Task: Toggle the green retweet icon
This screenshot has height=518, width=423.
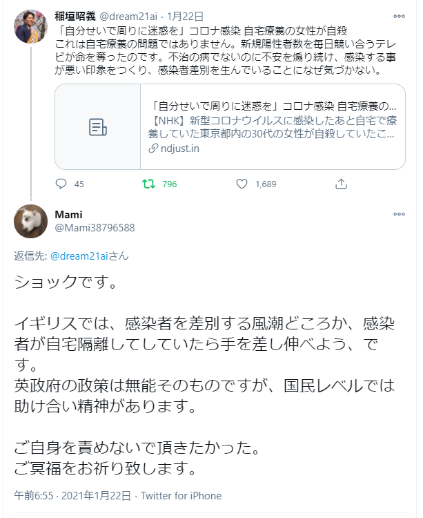Action: click(x=148, y=184)
